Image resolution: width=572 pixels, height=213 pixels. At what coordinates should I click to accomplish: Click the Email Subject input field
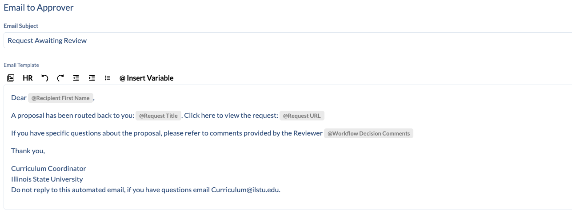[288, 40]
